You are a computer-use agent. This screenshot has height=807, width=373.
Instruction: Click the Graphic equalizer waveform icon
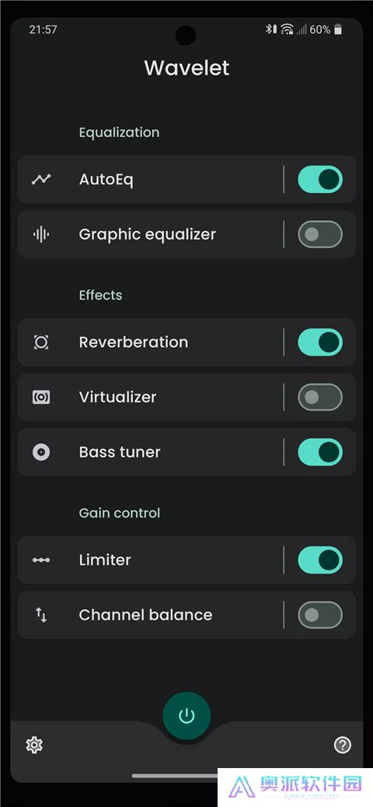pos(41,234)
